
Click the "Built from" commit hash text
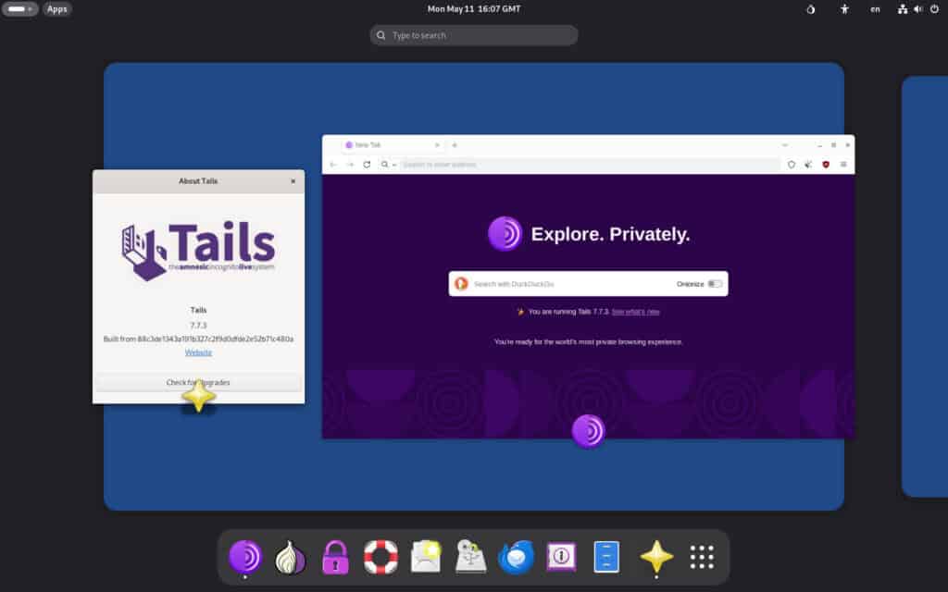(x=198, y=339)
